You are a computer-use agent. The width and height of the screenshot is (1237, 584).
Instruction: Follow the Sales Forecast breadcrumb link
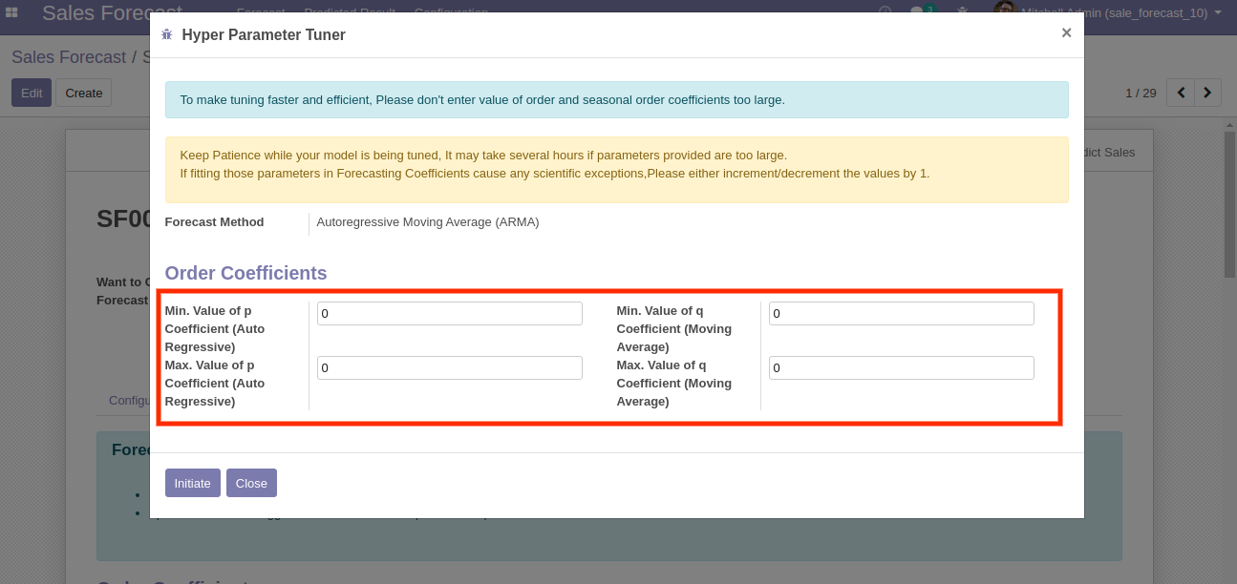point(69,57)
